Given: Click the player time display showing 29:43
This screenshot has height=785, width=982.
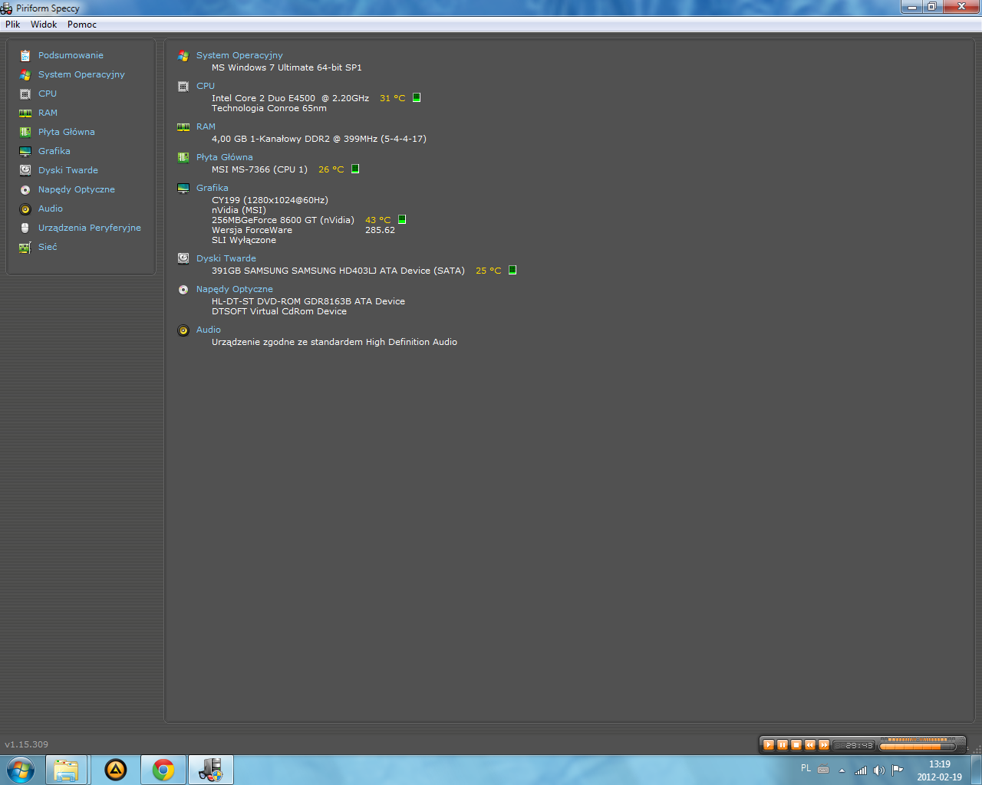Looking at the screenshot, I should (x=855, y=745).
